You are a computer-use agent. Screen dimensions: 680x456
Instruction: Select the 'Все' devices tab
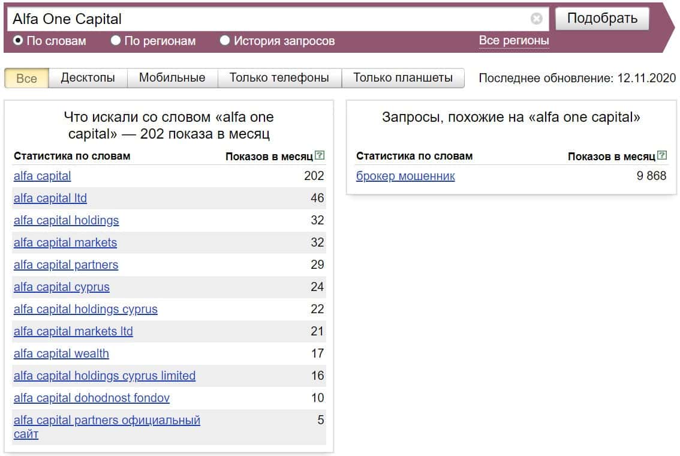pyautogui.click(x=26, y=79)
